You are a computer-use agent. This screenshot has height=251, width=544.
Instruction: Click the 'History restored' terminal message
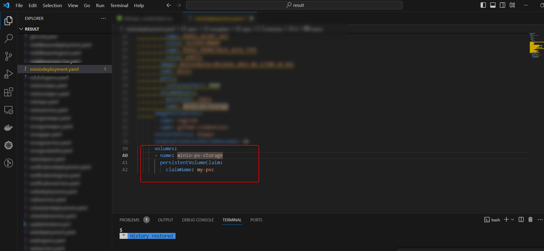(x=151, y=236)
